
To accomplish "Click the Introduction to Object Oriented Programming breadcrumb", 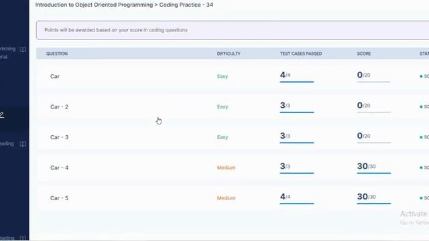I will [94, 5].
